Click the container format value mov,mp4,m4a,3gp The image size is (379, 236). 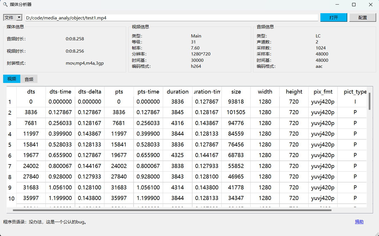[85, 63]
